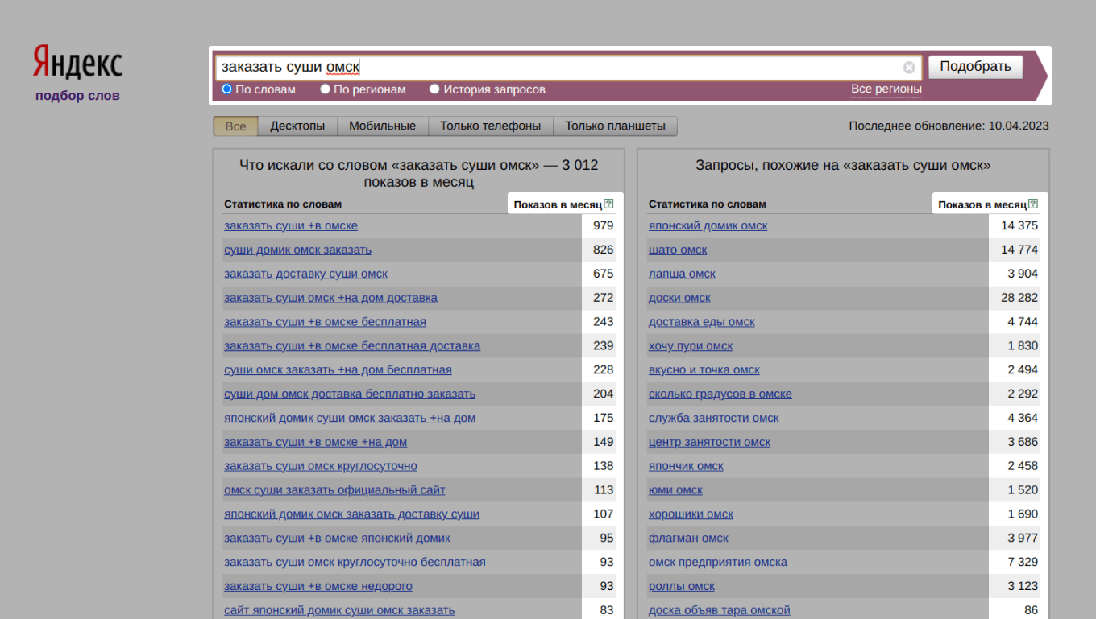Screen dimensions: 1096x619
Task: Click the help icon in the left table header
Action: (x=608, y=204)
